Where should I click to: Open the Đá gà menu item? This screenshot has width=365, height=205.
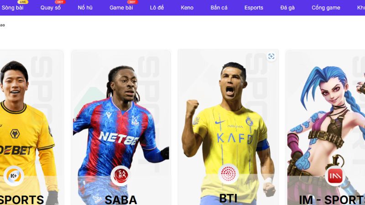pos(287,8)
